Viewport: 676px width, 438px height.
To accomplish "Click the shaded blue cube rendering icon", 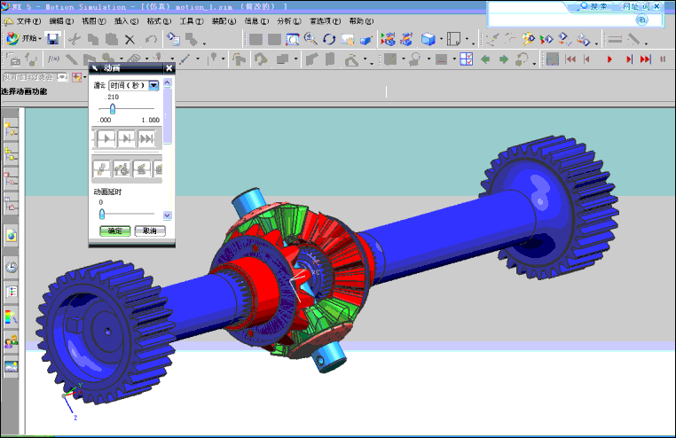I will point(428,40).
